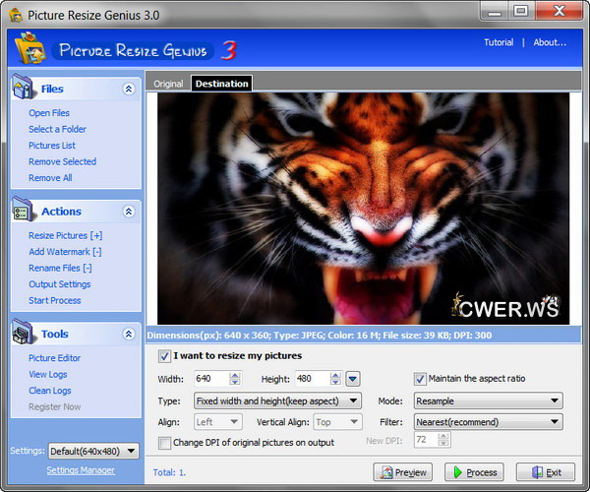
Task: Click the Tools panel printer icon
Action: tap(24, 334)
